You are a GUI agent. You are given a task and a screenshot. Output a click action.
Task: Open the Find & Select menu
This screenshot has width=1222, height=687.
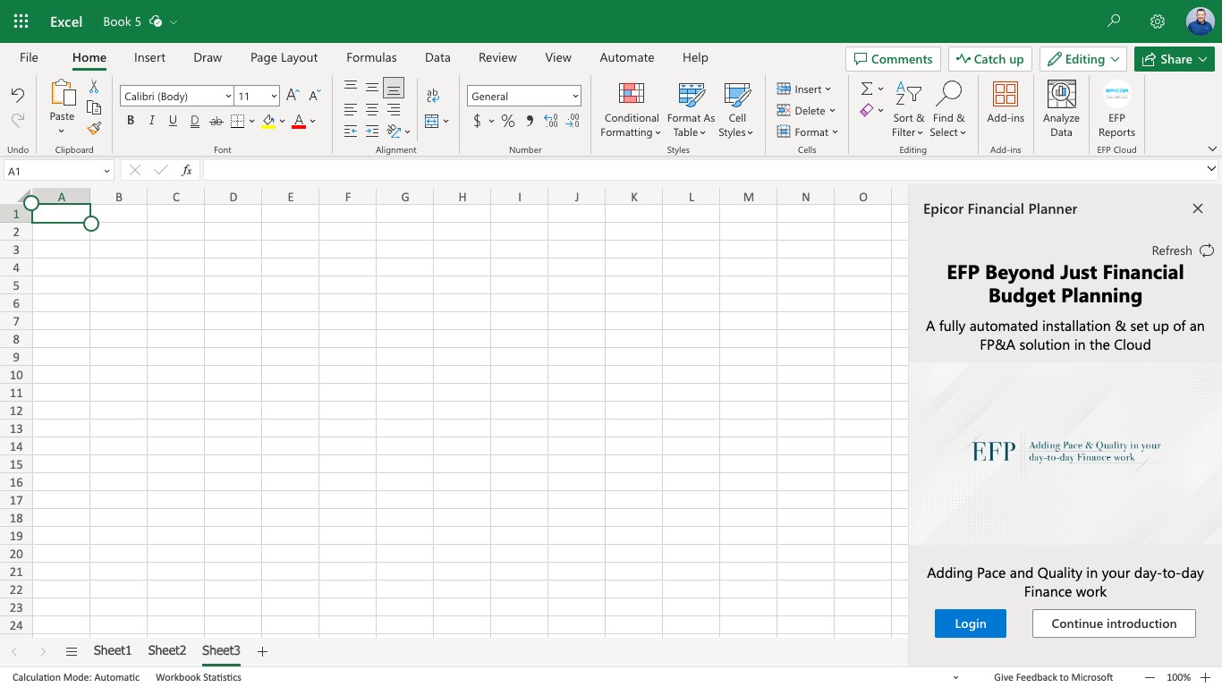click(947, 108)
